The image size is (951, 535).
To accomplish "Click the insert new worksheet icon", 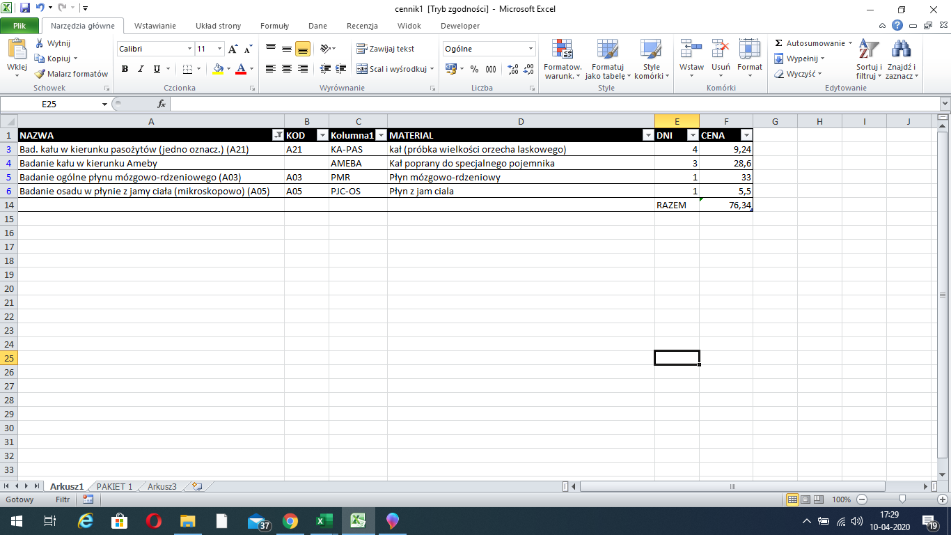I will (197, 487).
